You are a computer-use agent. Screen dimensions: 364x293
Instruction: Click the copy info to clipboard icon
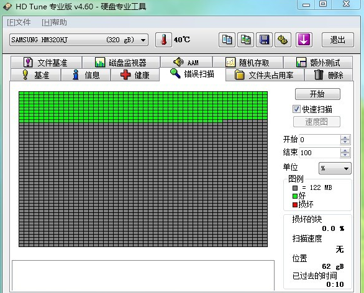(227, 40)
